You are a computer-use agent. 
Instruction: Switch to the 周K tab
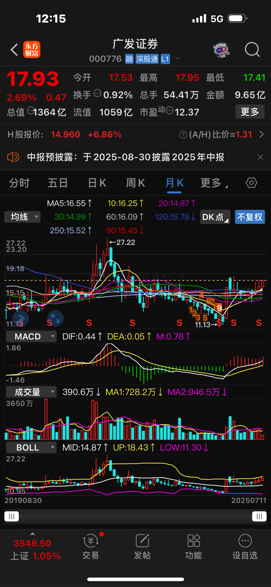point(135,183)
